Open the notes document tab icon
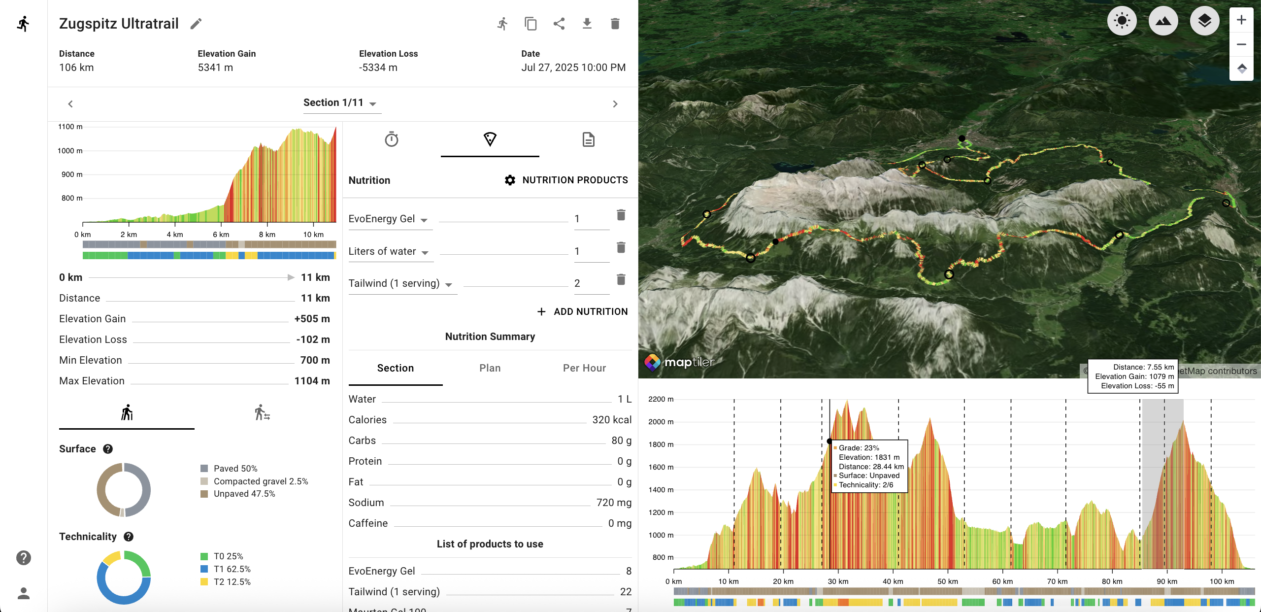Viewport: 1261px width, 612px height. point(588,139)
